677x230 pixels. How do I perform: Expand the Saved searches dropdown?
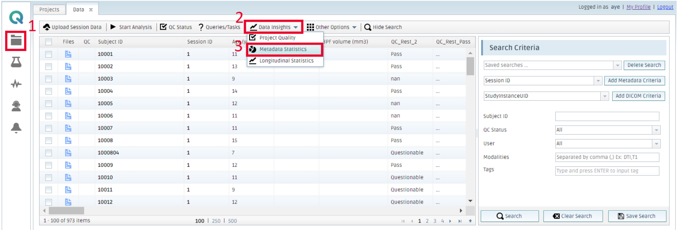click(x=617, y=65)
